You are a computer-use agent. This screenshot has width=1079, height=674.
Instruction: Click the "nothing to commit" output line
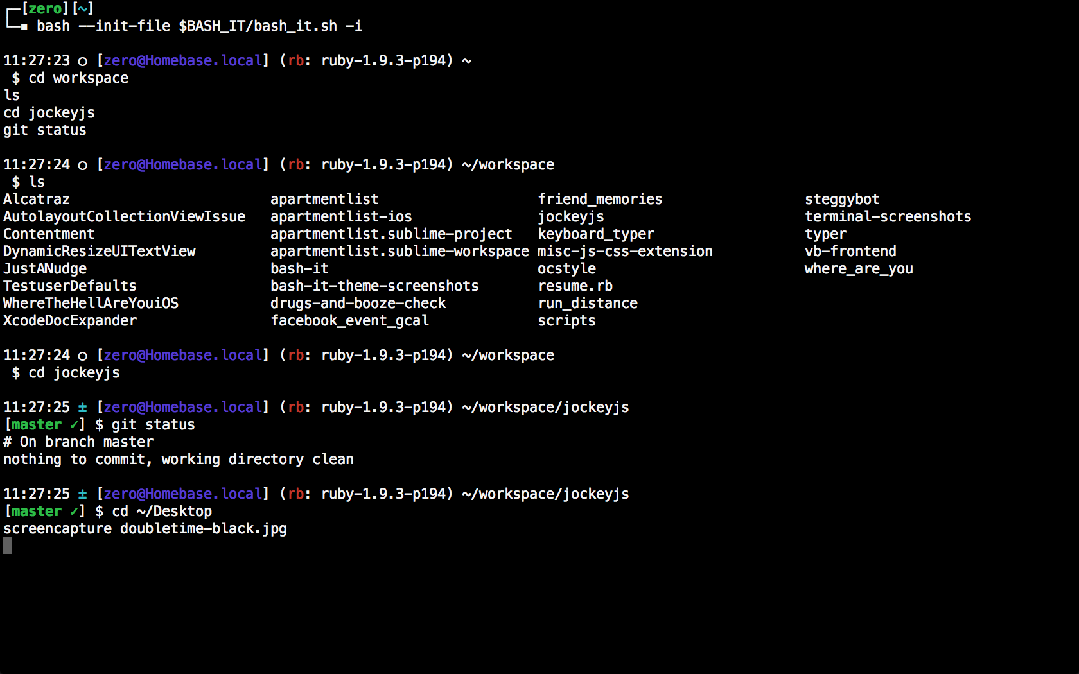[179, 459]
